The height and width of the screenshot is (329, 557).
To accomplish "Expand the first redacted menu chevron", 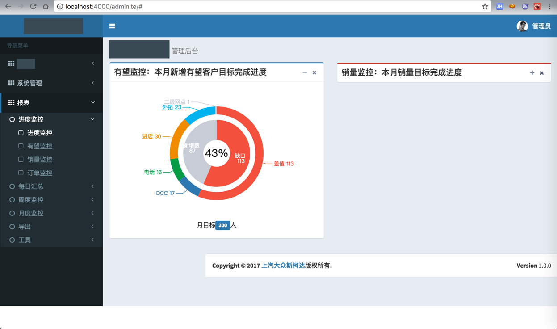I will (x=93, y=63).
